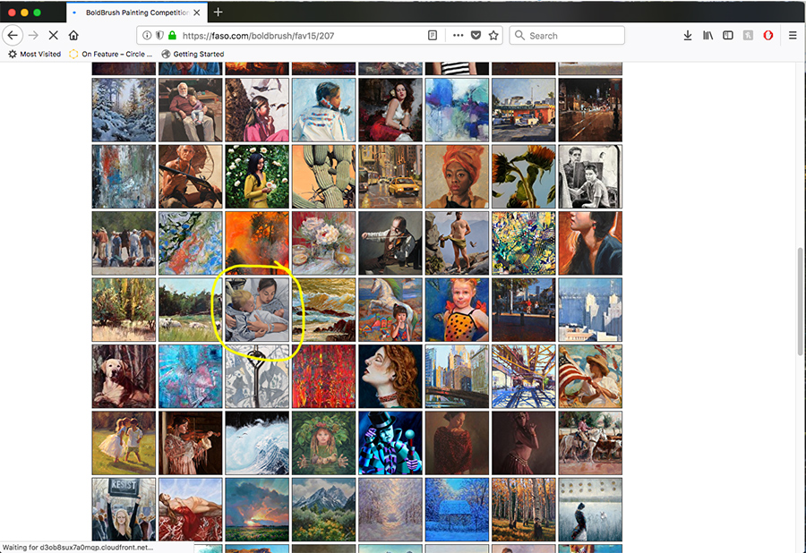Image resolution: width=806 pixels, height=553 pixels.
Task: Show the browser sidebars
Action: click(728, 36)
